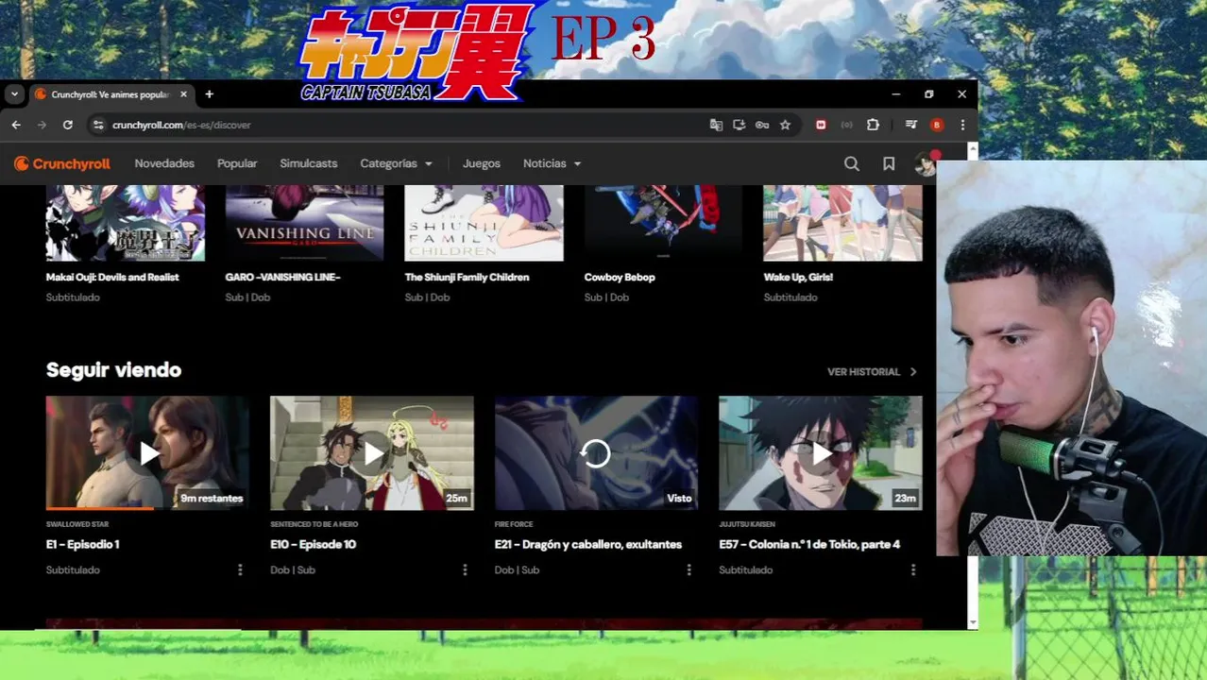Image resolution: width=1207 pixels, height=680 pixels.
Task: Click 'E57 – Colonia n.º 1 de Tokio, parte 4'
Action: [x=809, y=544]
